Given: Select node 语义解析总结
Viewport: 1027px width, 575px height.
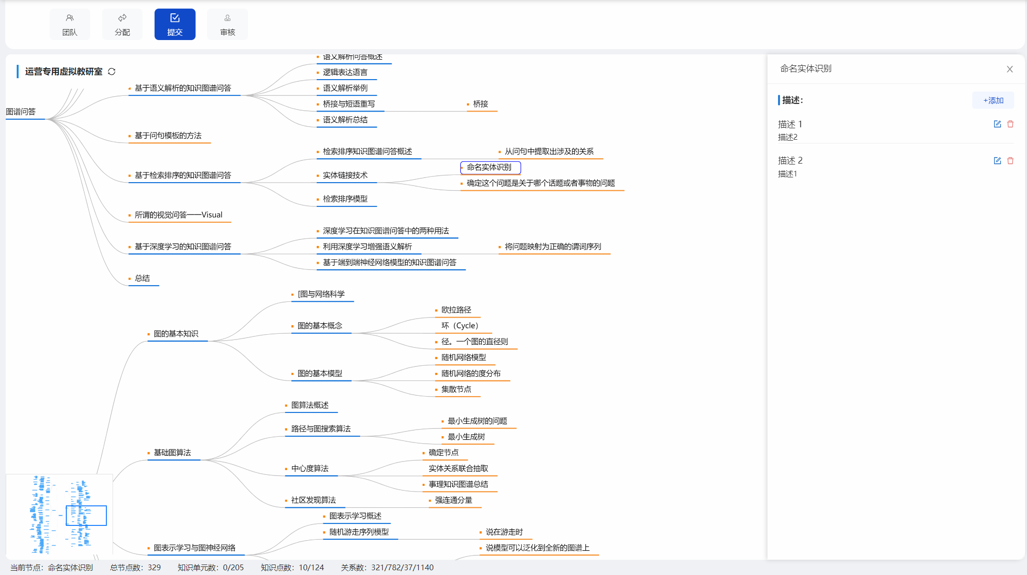Looking at the screenshot, I should point(345,120).
